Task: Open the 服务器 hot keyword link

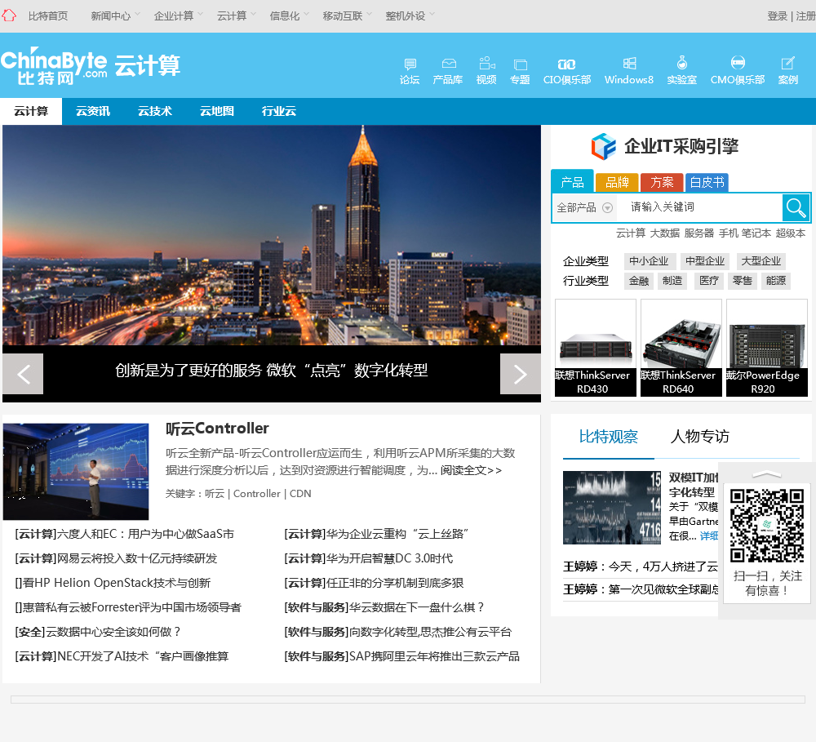Action: (x=698, y=233)
